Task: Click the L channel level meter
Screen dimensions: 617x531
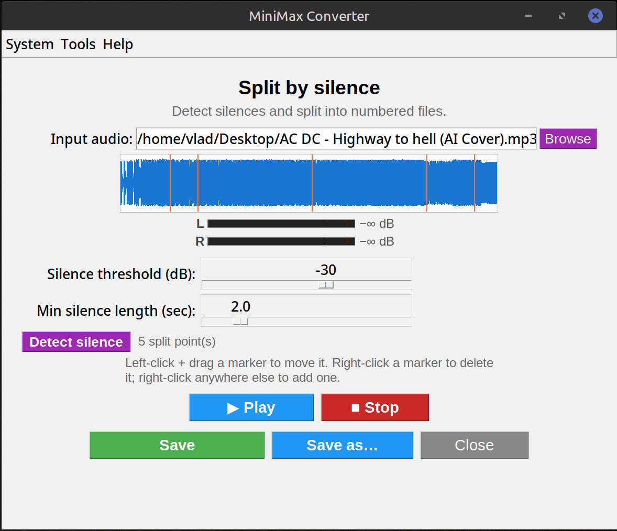Action: (281, 224)
